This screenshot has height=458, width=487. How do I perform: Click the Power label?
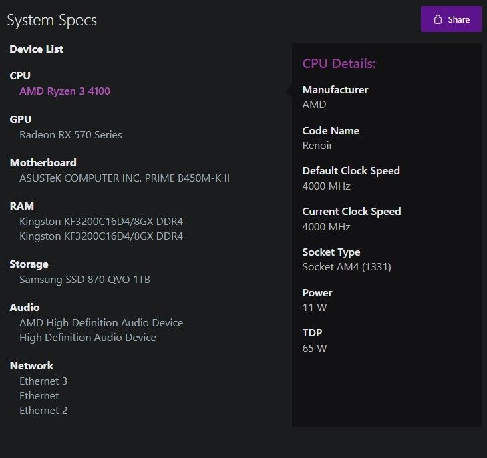pos(317,293)
